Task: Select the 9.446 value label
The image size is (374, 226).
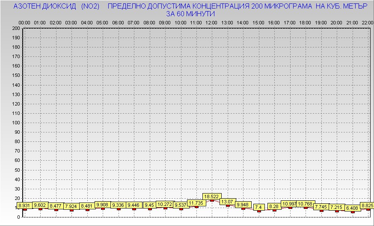Action: (x=134, y=205)
